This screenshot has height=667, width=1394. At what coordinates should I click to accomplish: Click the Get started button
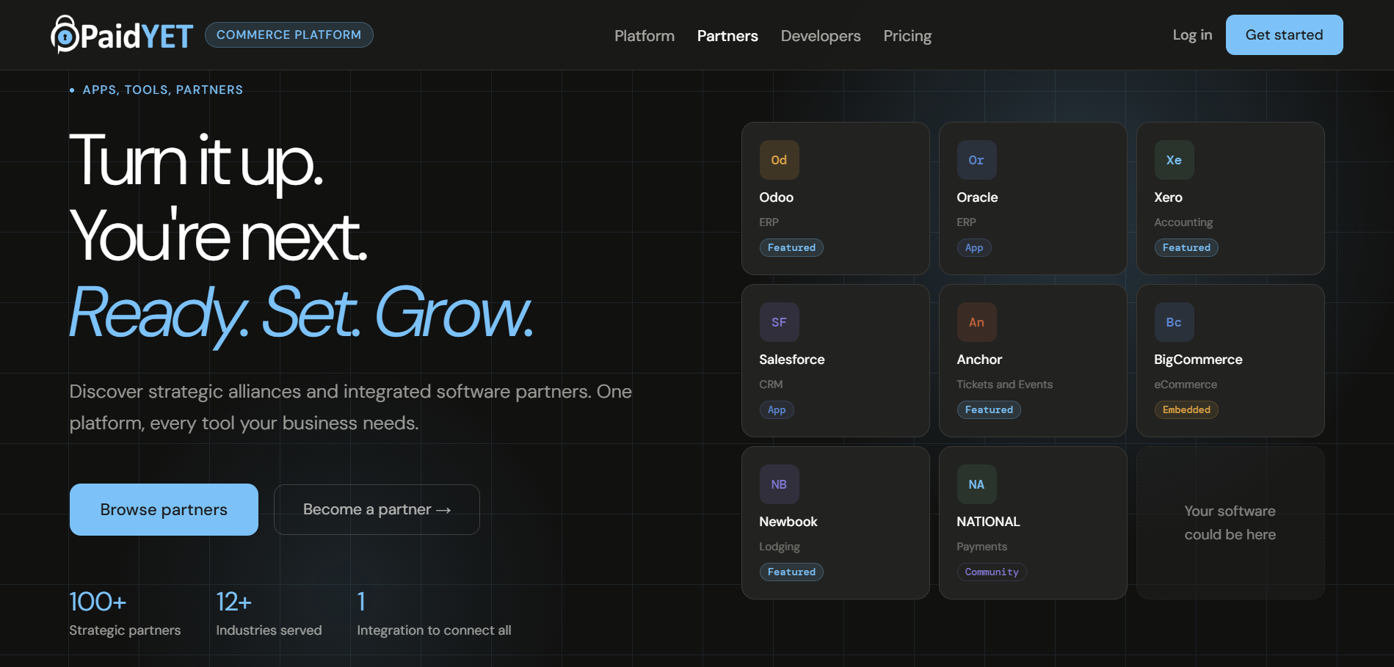pyautogui.click(x=1284, y=34)
